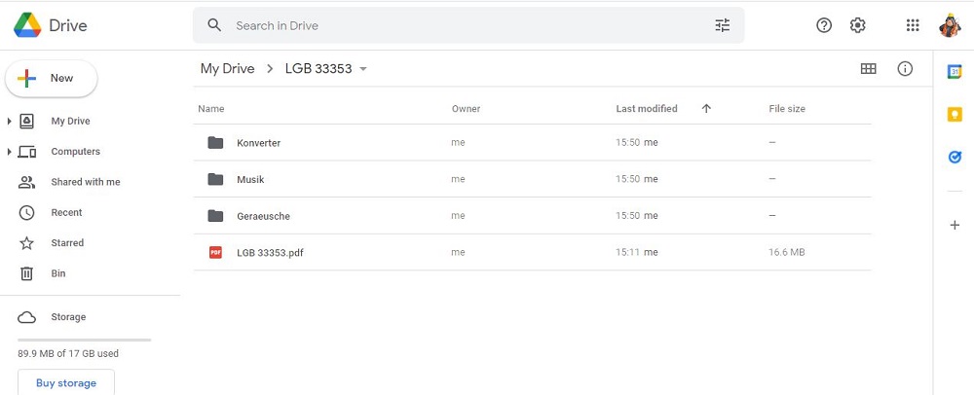Open the LGB 33353 folder dropdown
Screen dimensions: 974x395
click(363, 69)
